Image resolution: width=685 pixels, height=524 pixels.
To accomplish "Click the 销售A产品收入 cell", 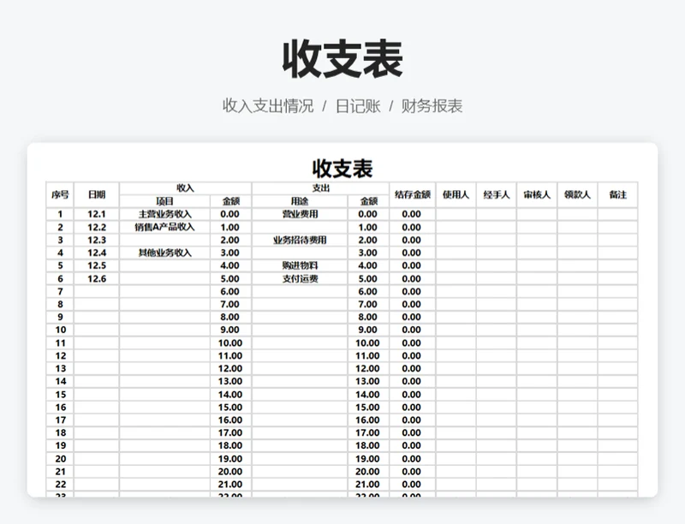I will [165, 227].
